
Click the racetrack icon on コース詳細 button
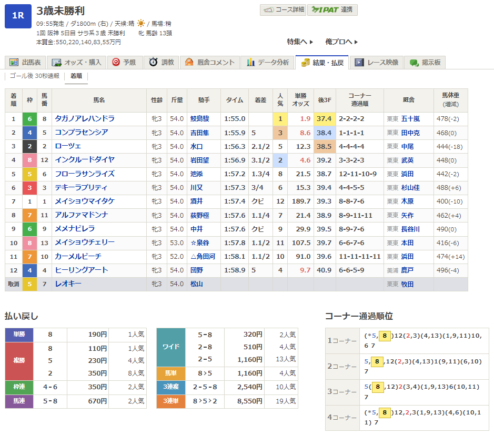[x=269, y=10]
